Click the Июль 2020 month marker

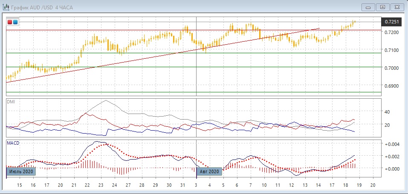(x=20, y=171)
